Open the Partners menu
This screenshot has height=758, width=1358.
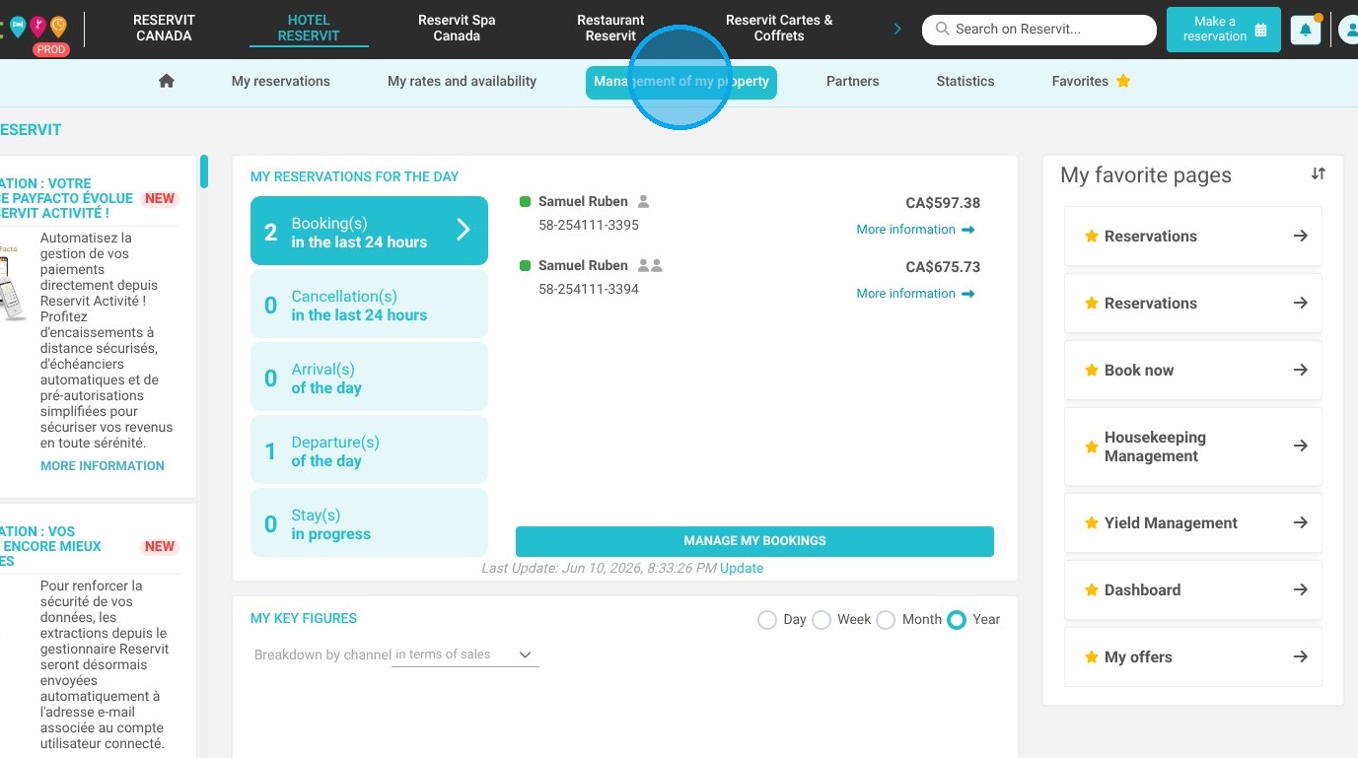[852, 81]
